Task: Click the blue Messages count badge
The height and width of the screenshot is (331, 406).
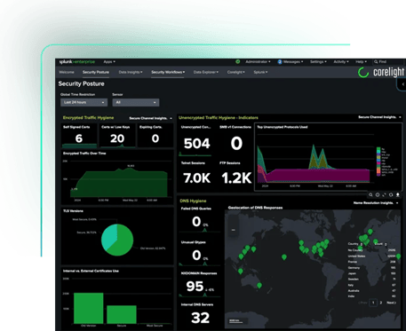Action: [x=280, y=62]
